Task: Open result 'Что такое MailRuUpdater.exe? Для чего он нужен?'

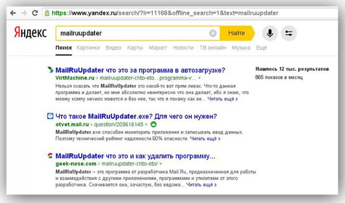Action: (136, 116)
